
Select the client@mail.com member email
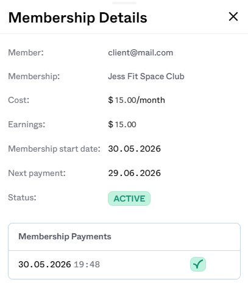coord(141,53)
